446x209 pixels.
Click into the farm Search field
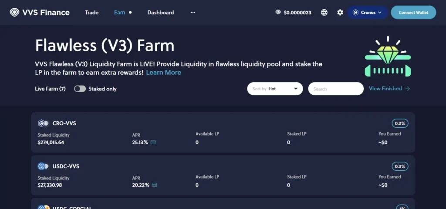pyautogui.click(x=335, y=89)
